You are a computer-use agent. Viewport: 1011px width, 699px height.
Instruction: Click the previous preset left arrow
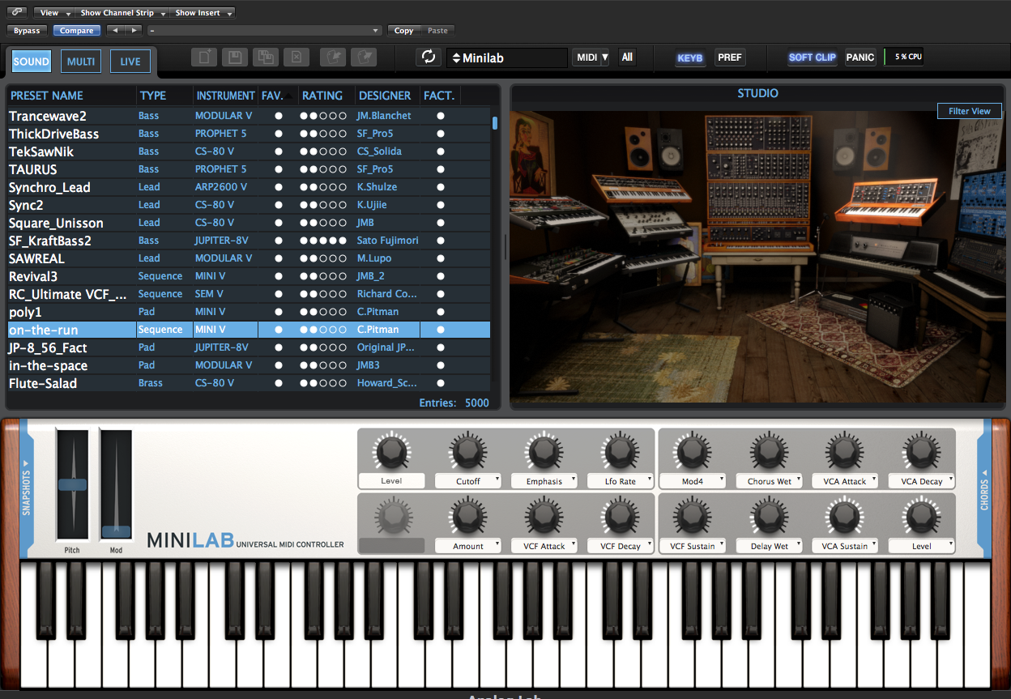click(x=115, y=31)
